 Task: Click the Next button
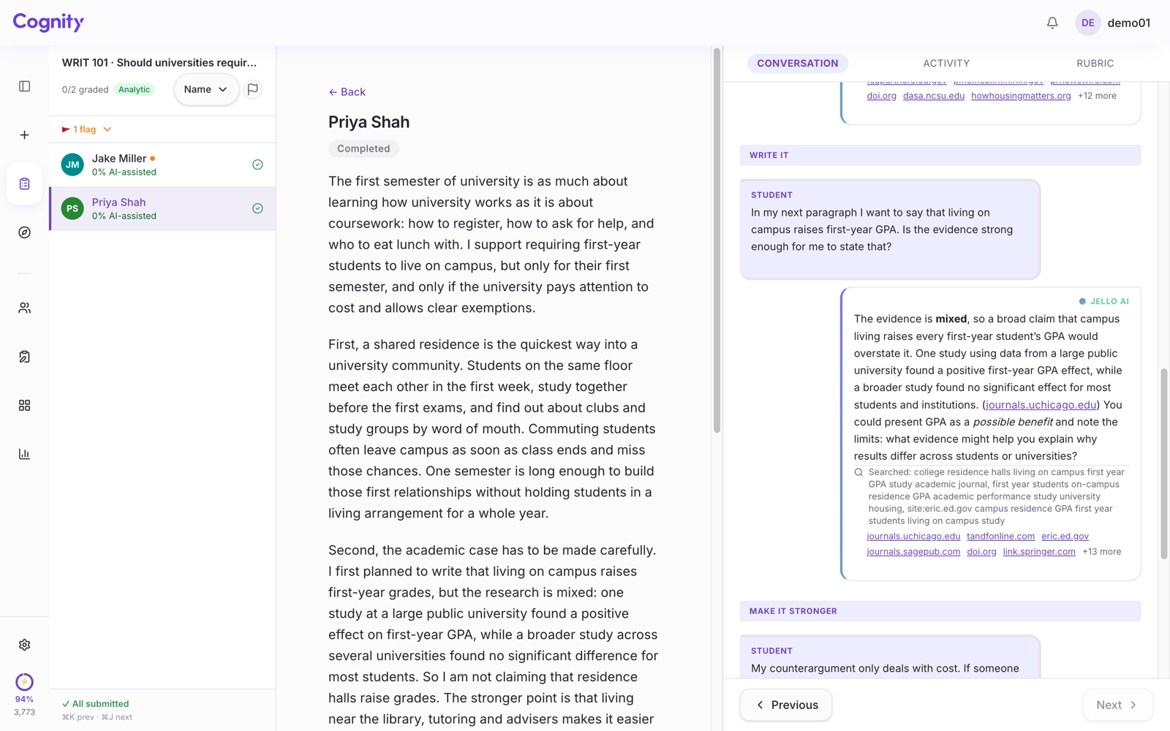(x=1117, y=705)
